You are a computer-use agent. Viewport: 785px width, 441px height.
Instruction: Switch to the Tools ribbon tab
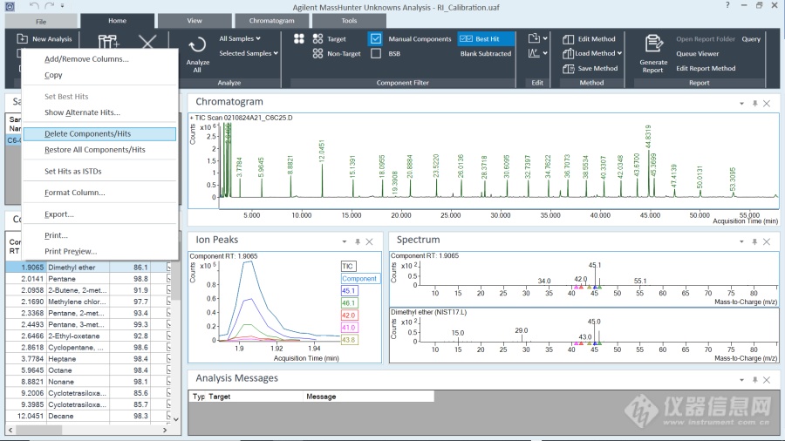click(x=349, y=21)
